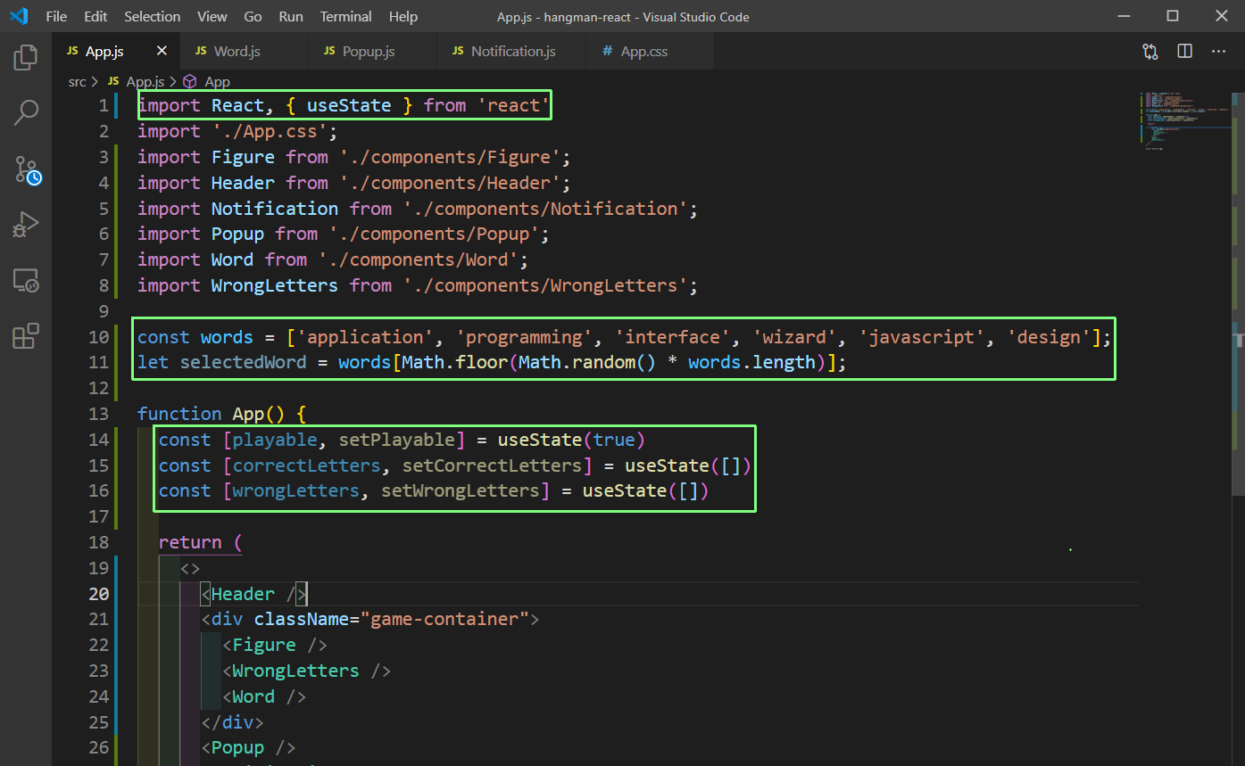Click setPlayable on line 14

tap(397, 440)
